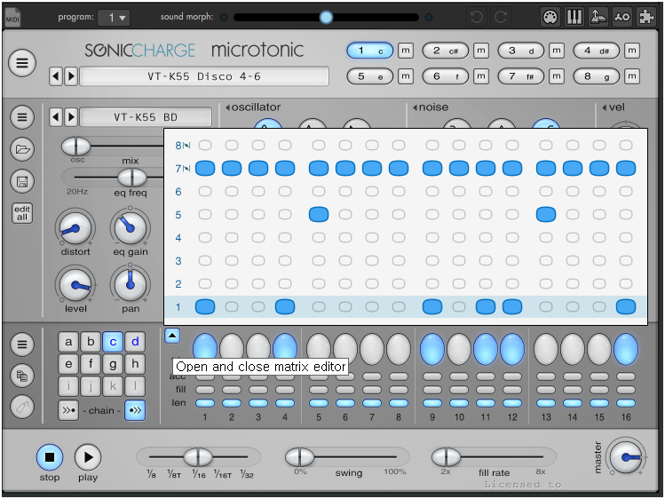This screenshot has width=665, height=499.
Task: Open the pattern section hamburger menu
Action: point(22,344)
